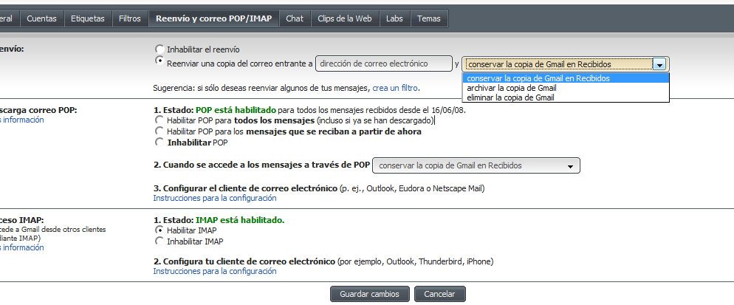Enable POP for messages received from now on
734x305 pixels.
tap(159, 131)
